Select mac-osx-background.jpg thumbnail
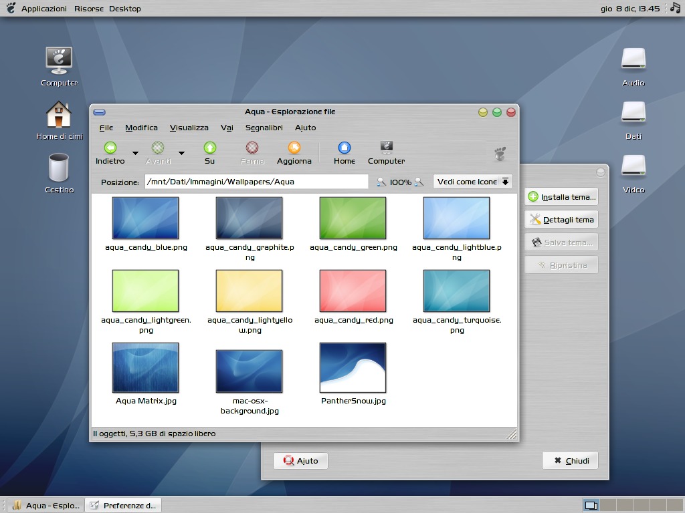 point(249,371)
